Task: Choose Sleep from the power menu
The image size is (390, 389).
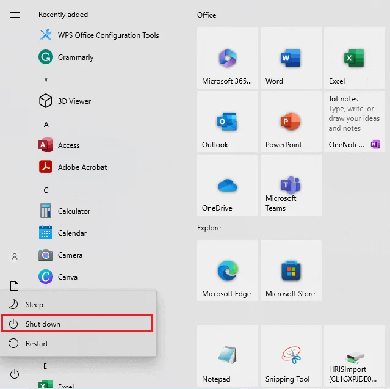Action: [78, 304]
